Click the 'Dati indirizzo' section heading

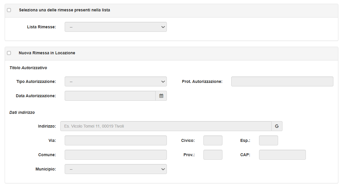tap(22, 112)
